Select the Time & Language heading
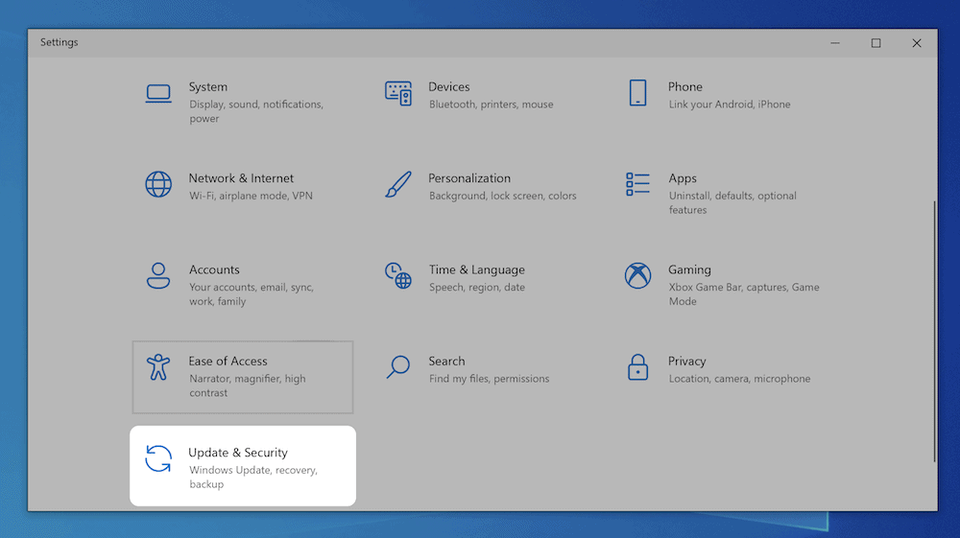The width and height of the screenshot is (960, 538). [x=477, y=269]
